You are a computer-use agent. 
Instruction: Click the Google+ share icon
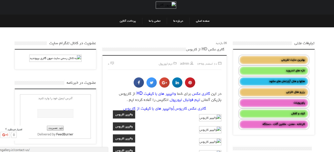[x=164, y=83]
